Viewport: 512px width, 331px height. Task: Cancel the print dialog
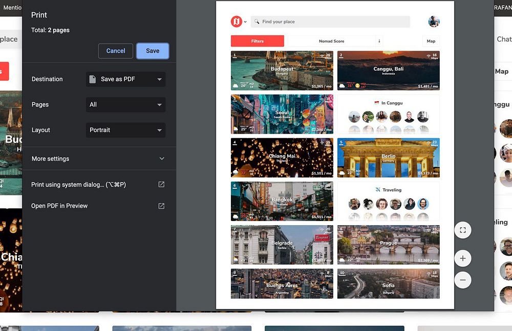click(116, 51)
